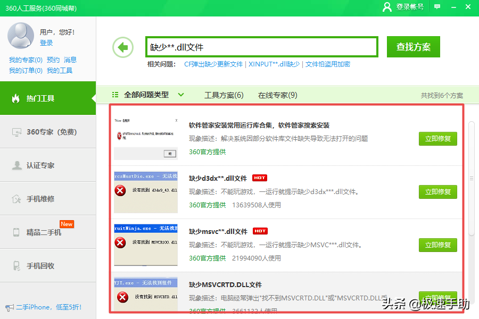Open the 二手iPhone,低至5折 promotion link
Image resolution: width=479 pixels, height=319 pixels.
click(49, 307)
